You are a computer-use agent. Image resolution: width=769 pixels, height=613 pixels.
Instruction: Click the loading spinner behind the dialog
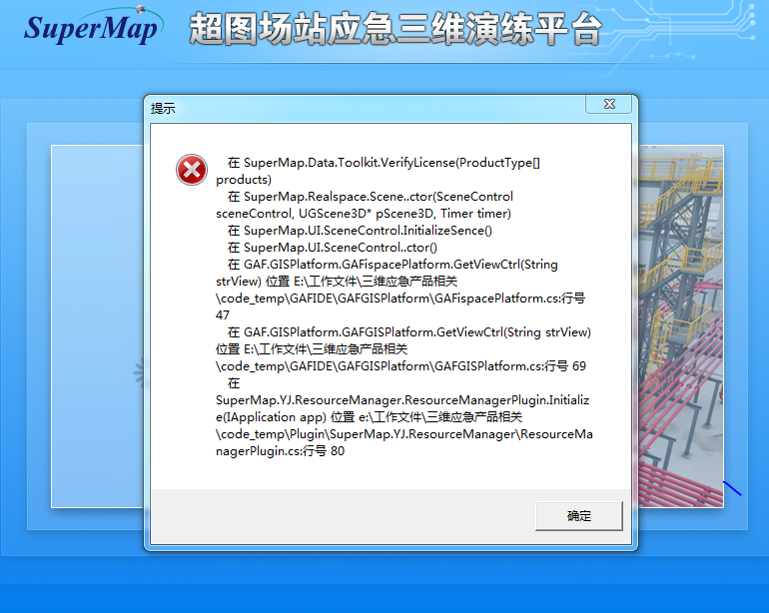pos(139,372)
